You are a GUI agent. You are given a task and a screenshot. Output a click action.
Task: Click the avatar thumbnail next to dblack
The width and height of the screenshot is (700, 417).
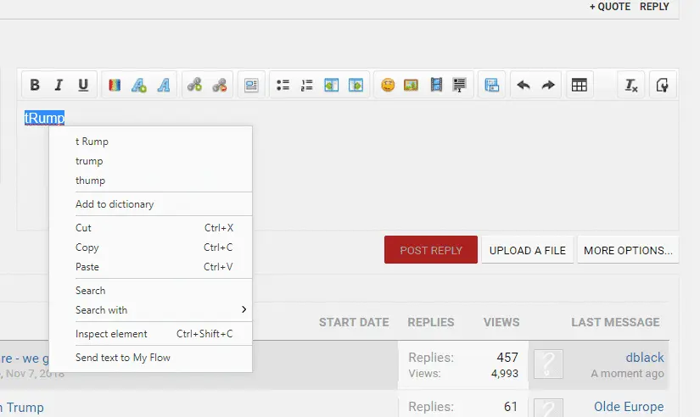[548, 364]
